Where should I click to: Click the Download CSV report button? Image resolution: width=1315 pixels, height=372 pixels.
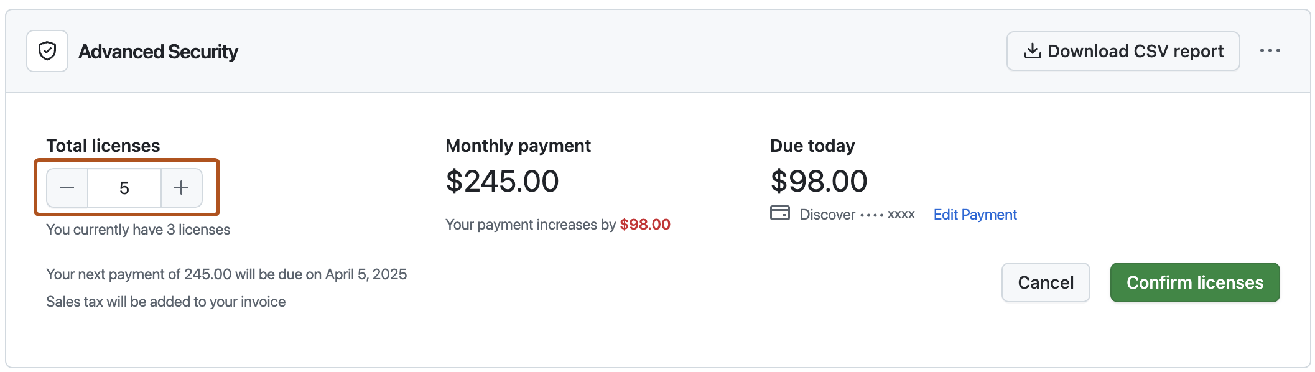(x=1123, y=51)
